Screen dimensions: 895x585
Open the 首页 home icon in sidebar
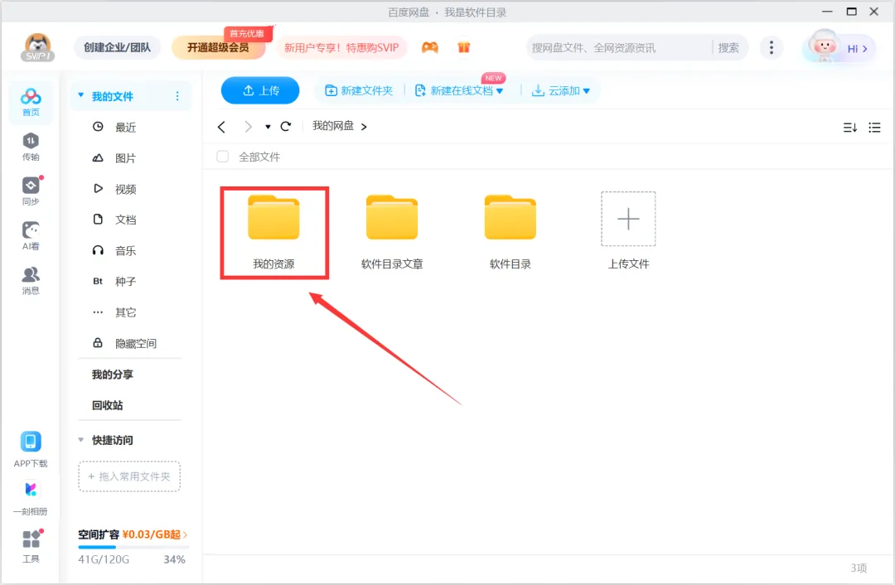point(31,102)
